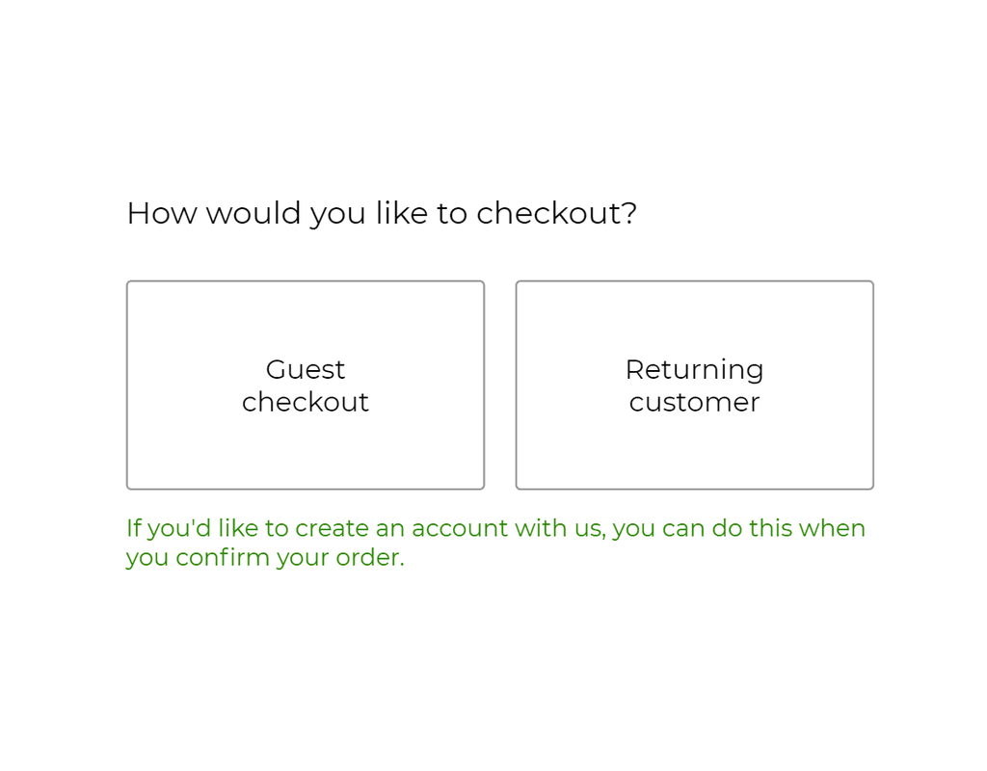Sign in as a Returning customer

pyautogui.click(x=694, y=385)
